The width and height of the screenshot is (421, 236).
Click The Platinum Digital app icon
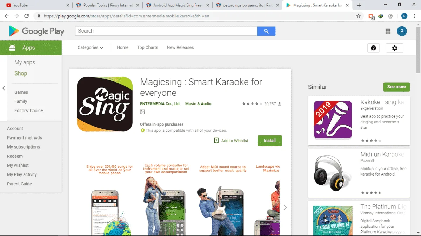(333, 221)
